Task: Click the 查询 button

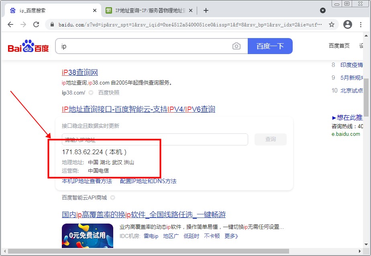Action: pos(271,139)
